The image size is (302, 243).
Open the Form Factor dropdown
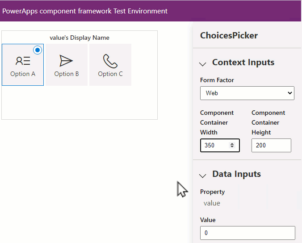247,93
